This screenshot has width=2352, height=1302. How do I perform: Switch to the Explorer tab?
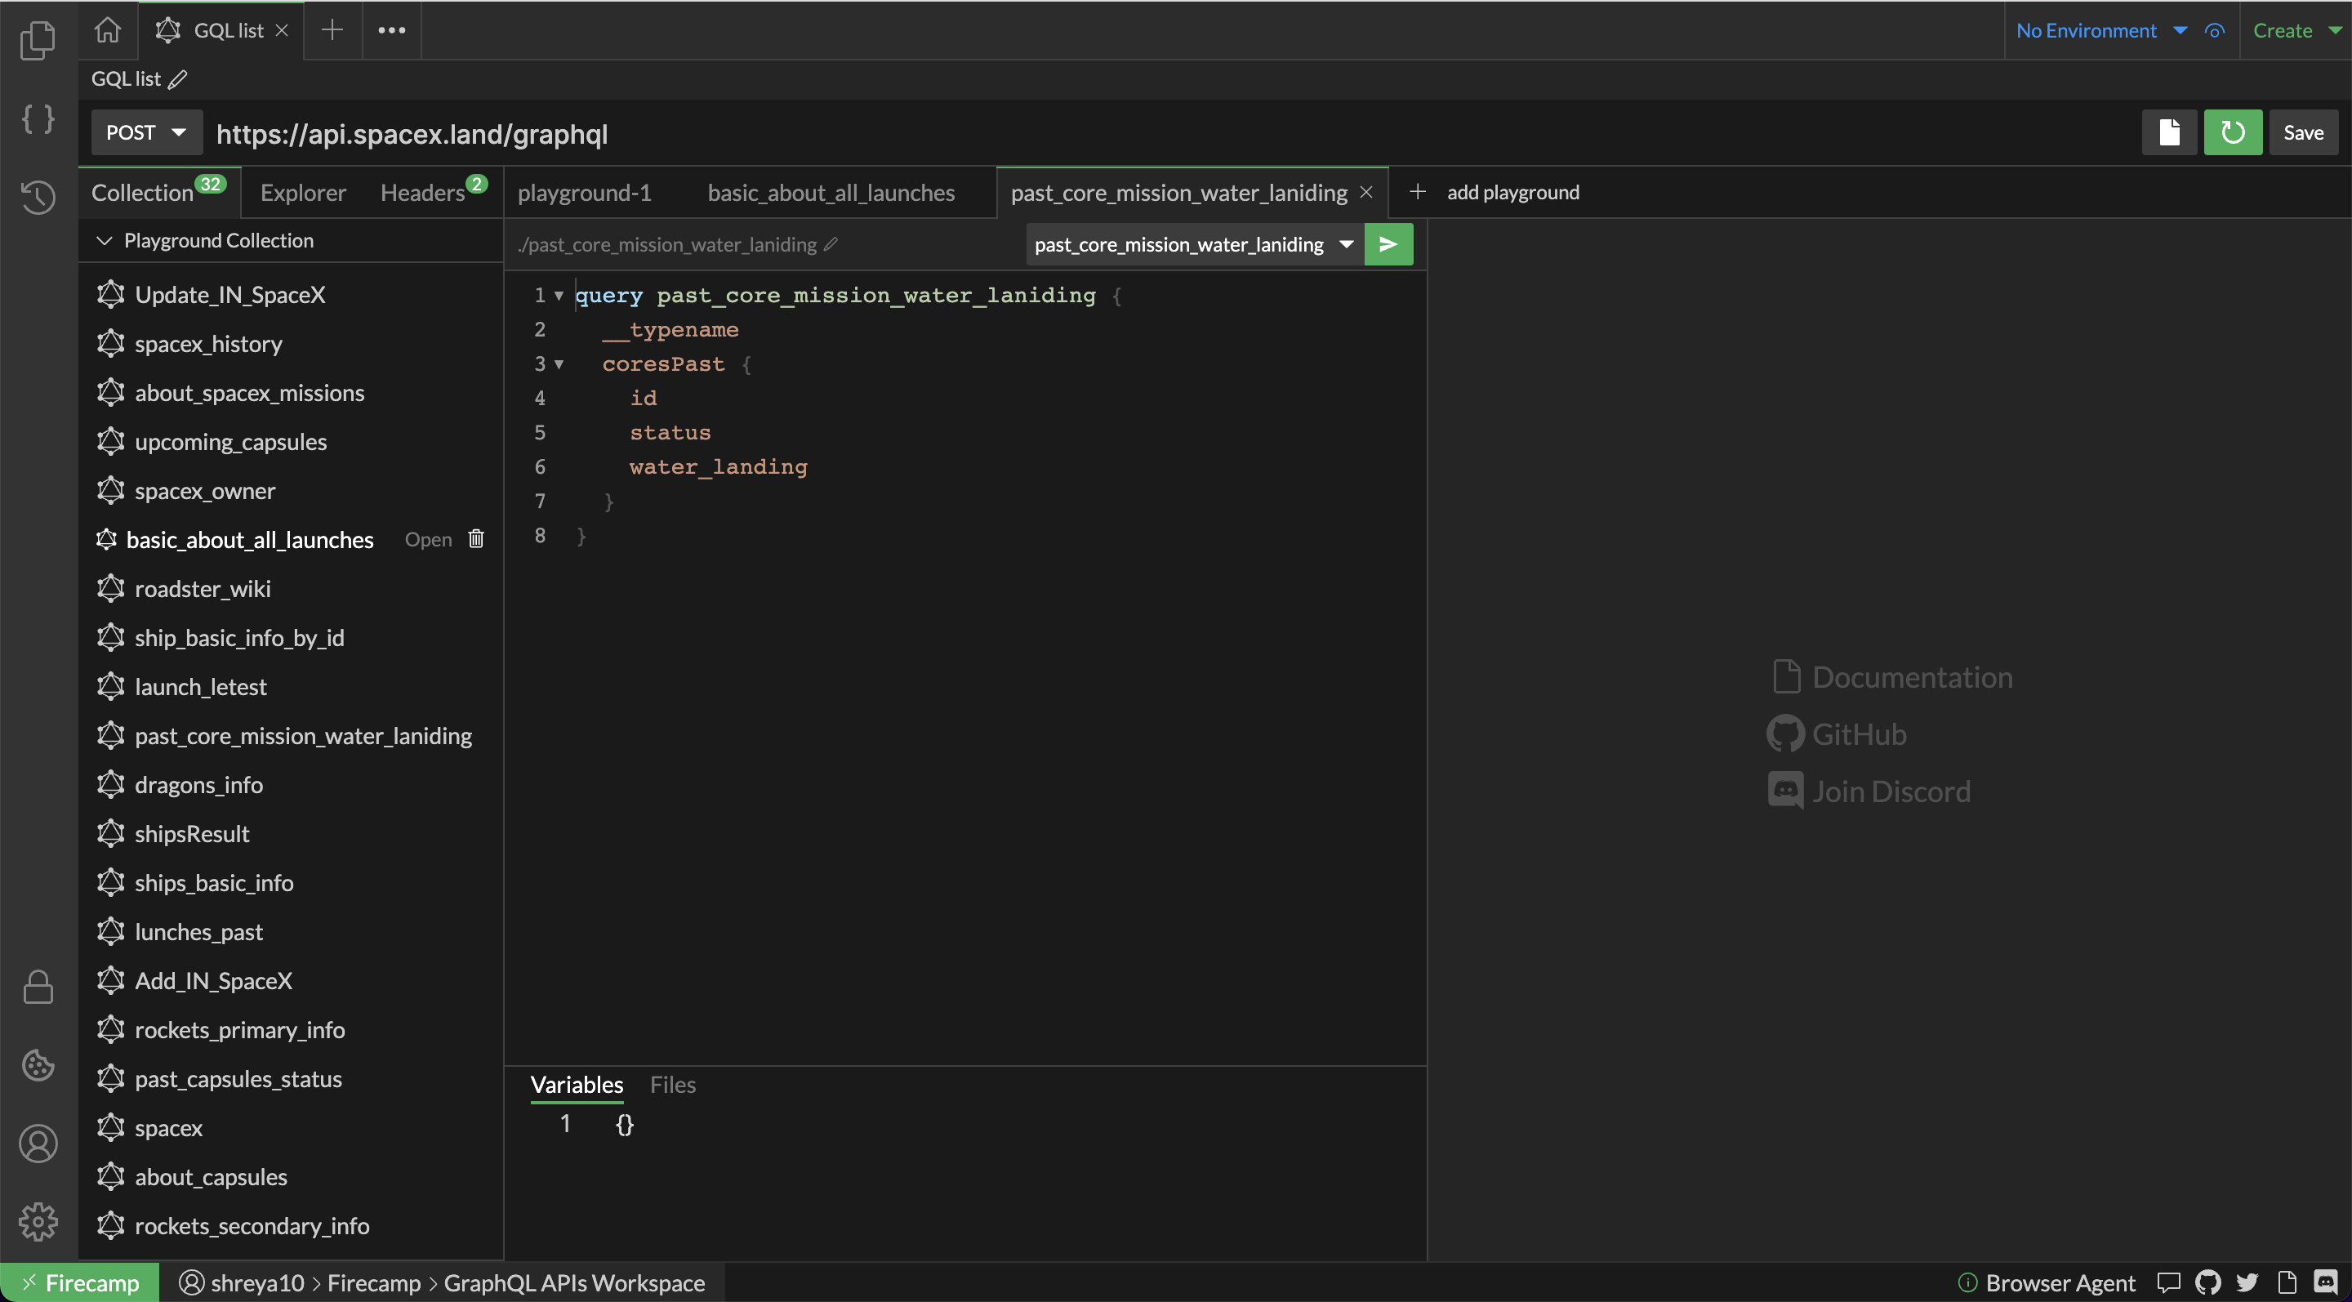pos(302,193)
